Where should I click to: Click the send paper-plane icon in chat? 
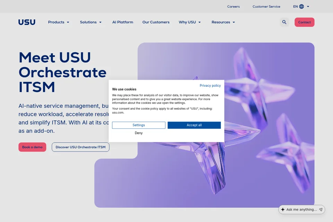[x=321, y=210]
